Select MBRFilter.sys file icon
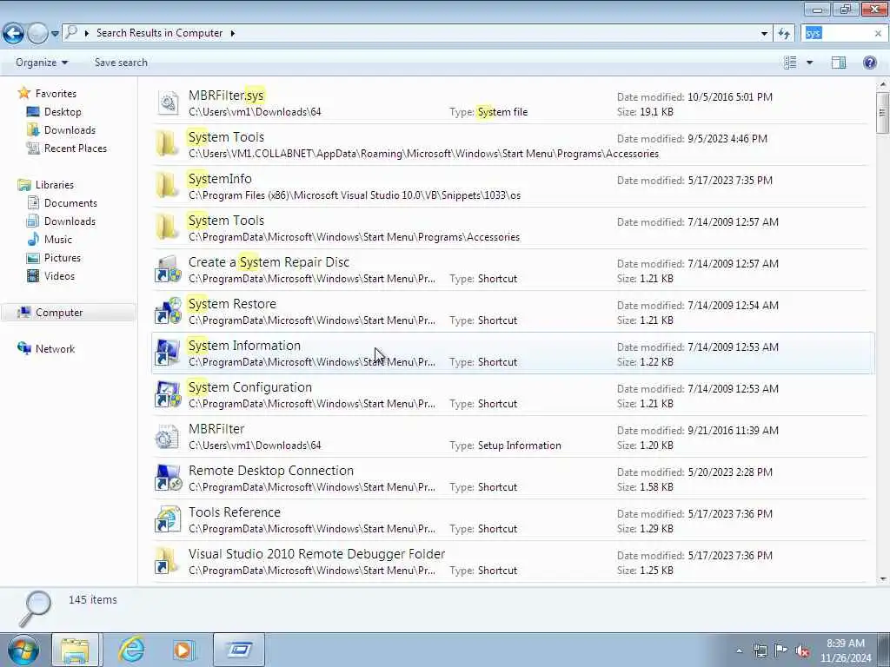 coord(168,103)
